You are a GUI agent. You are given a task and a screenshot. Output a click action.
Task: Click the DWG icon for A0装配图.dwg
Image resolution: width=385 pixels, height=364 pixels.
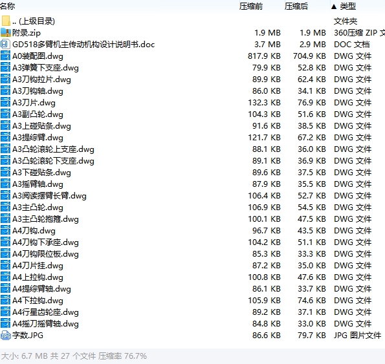click(5, 56)
